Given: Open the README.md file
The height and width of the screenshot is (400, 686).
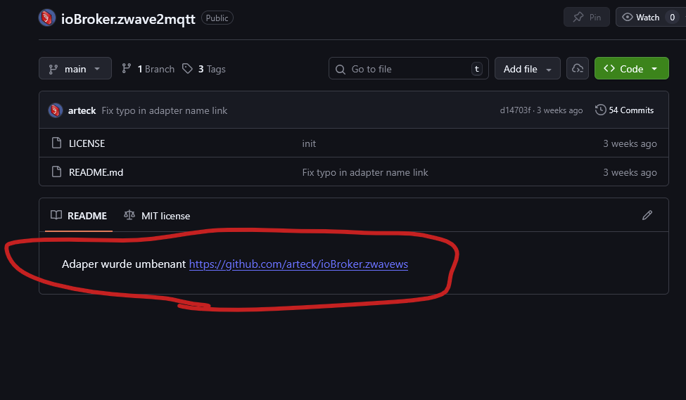Looking at the screenshot, I should [96, 172].
